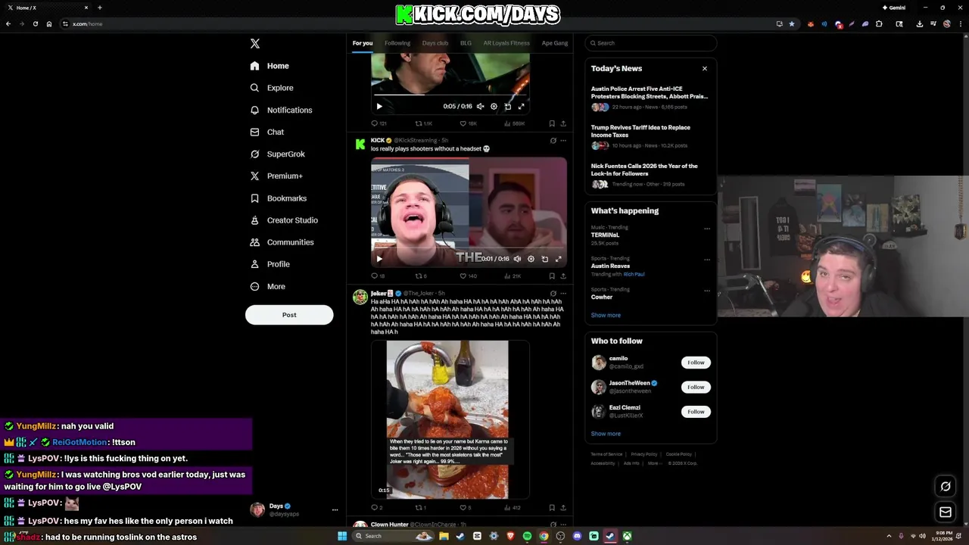Image resolution: width=969 pixels, height=545 pixels.
Task: Open more options for Austin Reaves trend
Action: coord(707,260)
